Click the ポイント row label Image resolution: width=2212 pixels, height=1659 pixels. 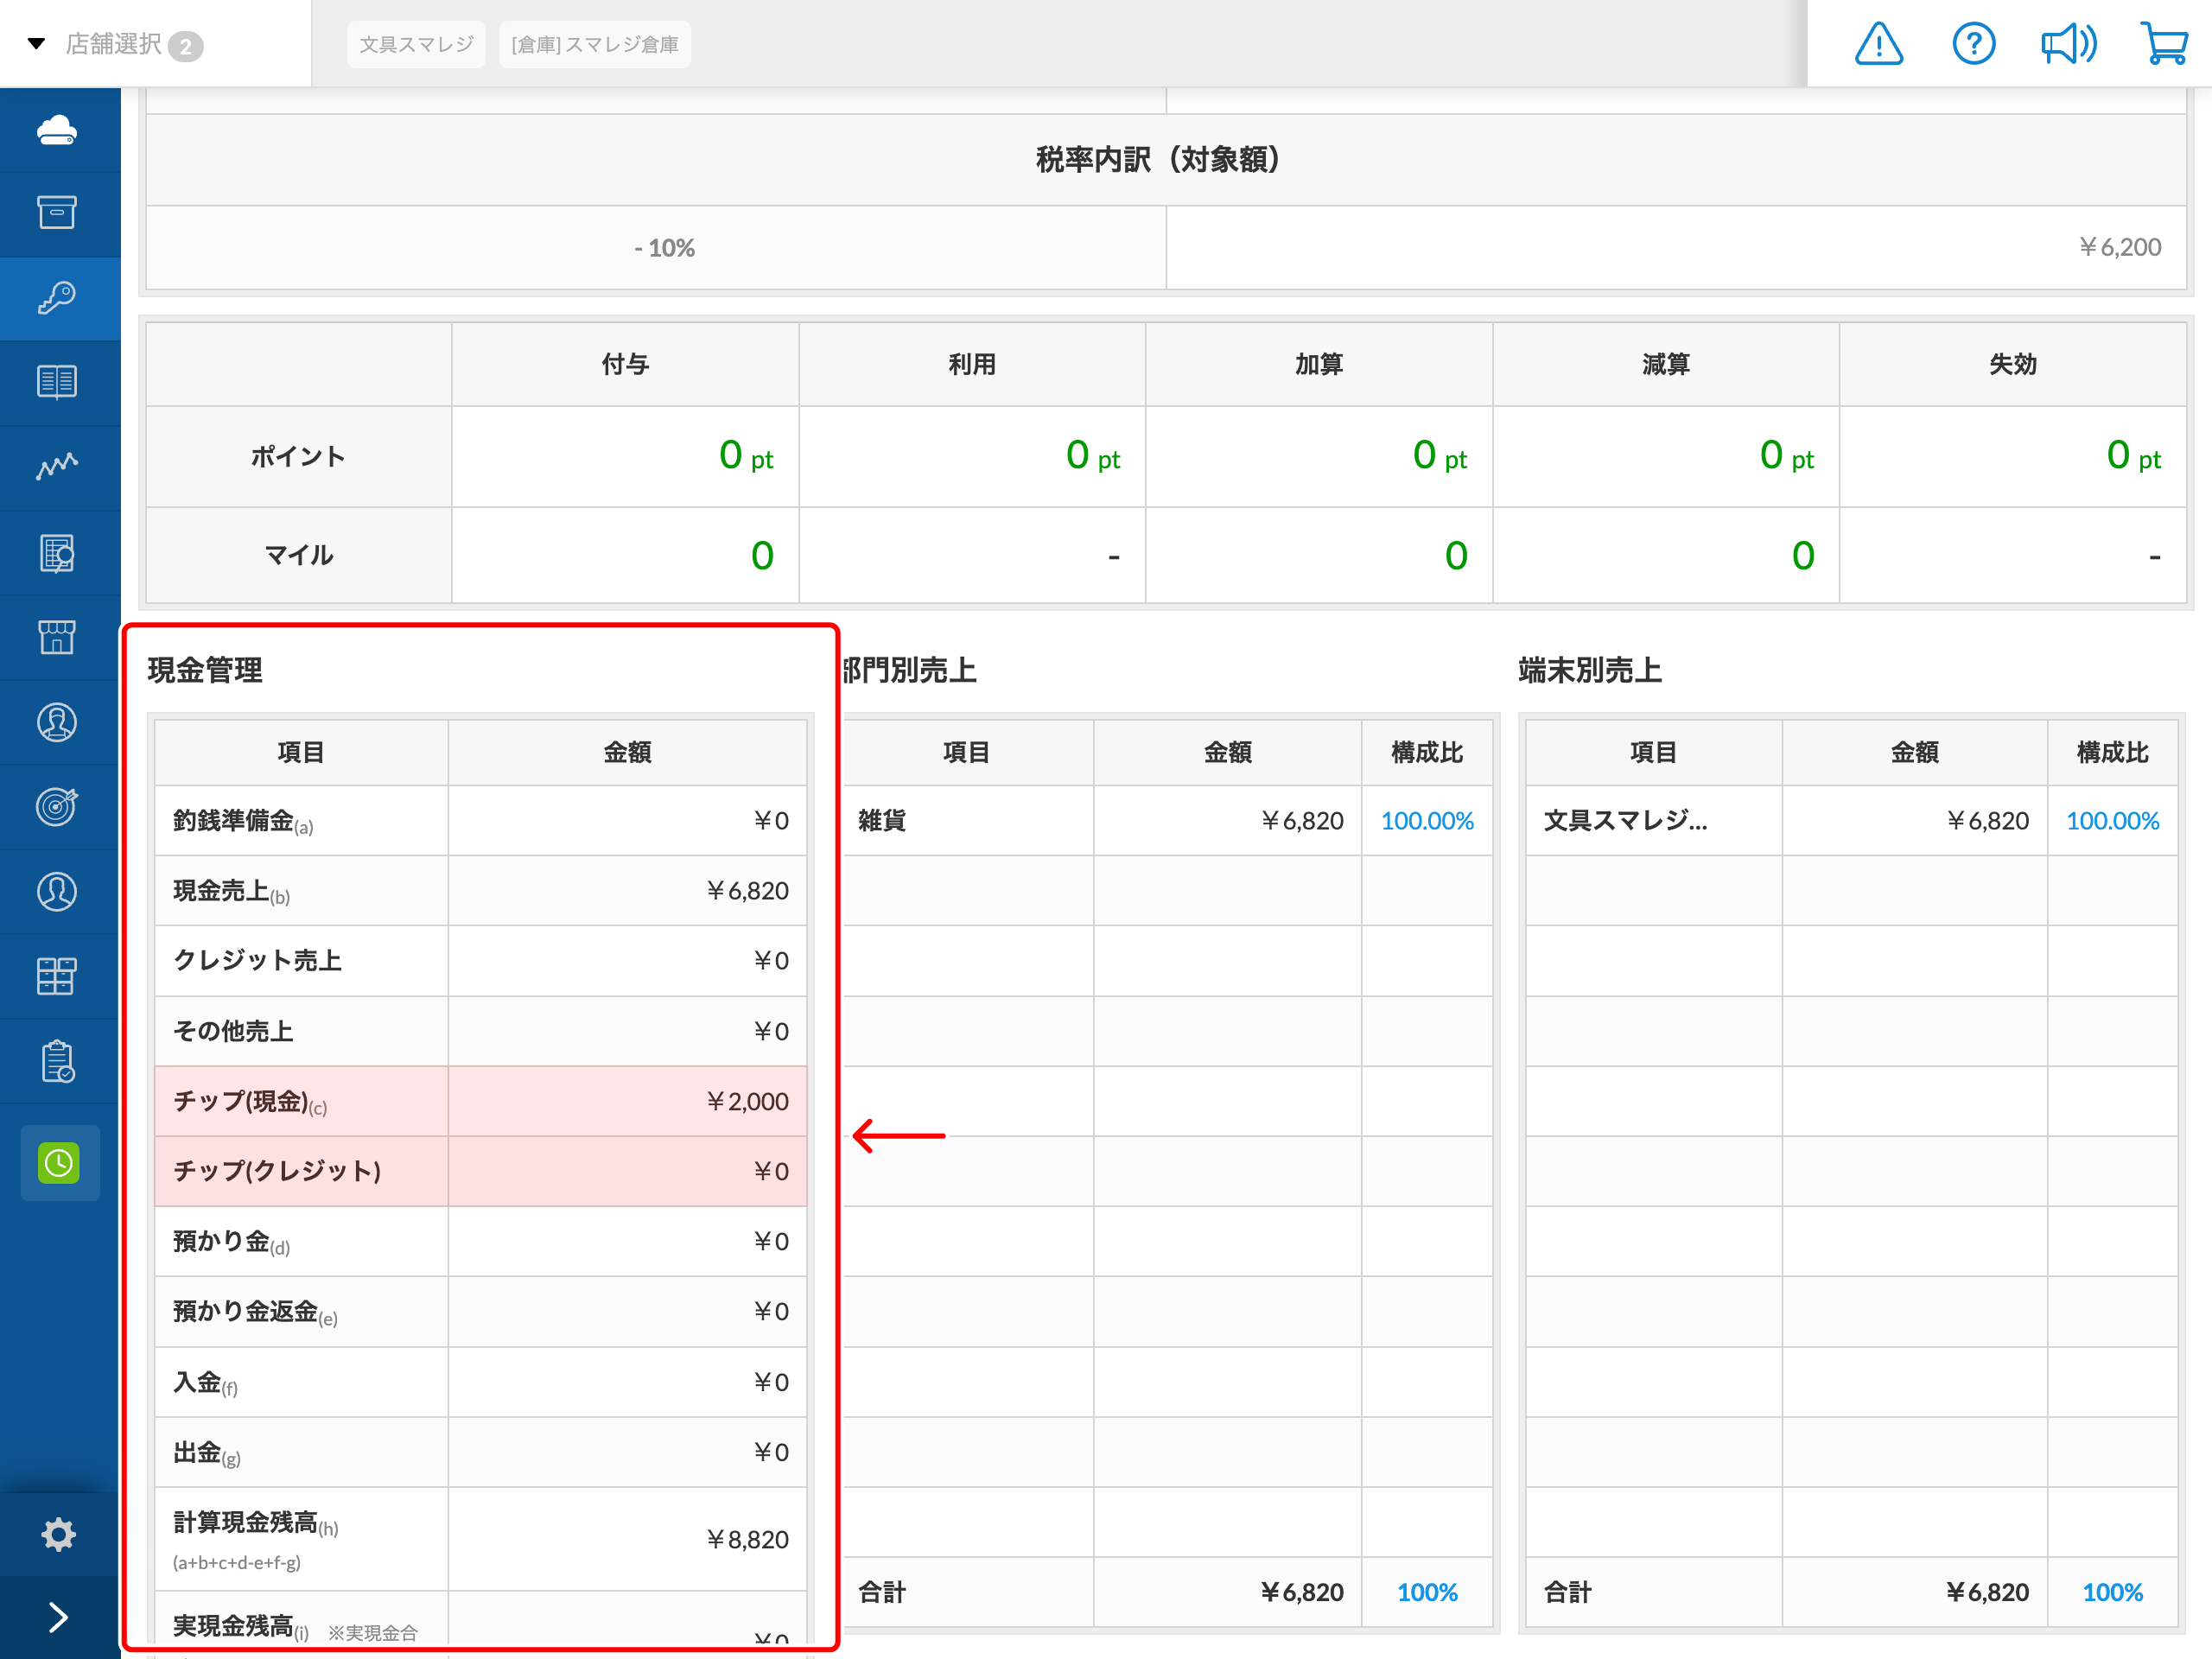[298, 457]
